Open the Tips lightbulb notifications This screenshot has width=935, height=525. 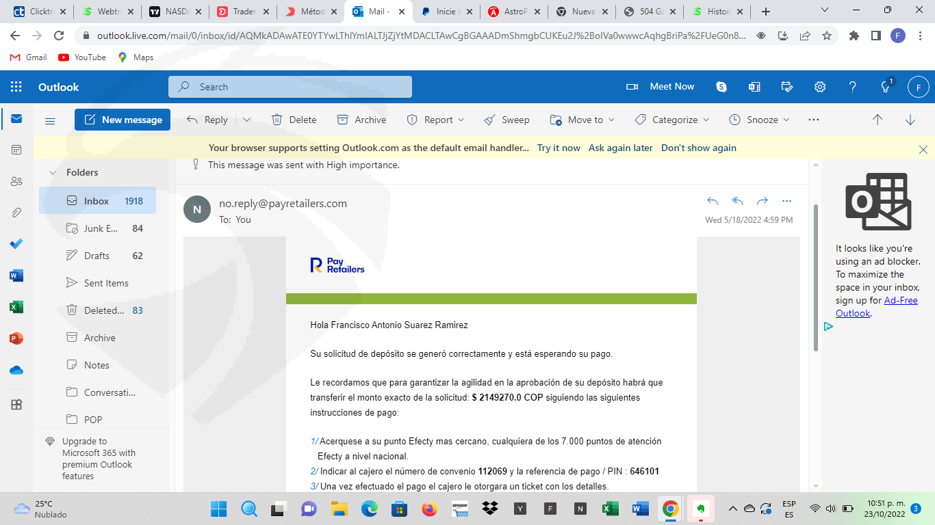(x=886, y=87)
